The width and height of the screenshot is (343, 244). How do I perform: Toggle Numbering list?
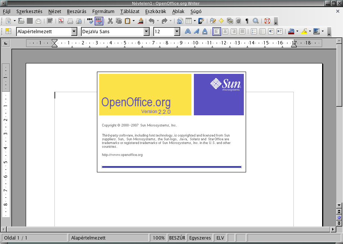(x=254, y=31)
